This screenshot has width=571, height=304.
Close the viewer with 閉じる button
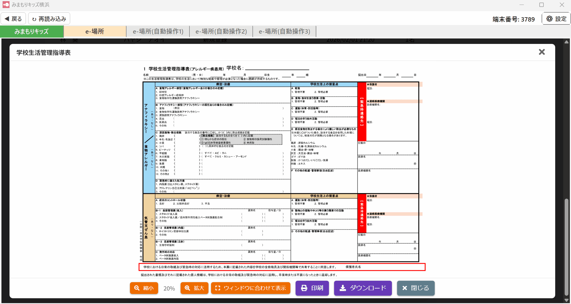415,288
